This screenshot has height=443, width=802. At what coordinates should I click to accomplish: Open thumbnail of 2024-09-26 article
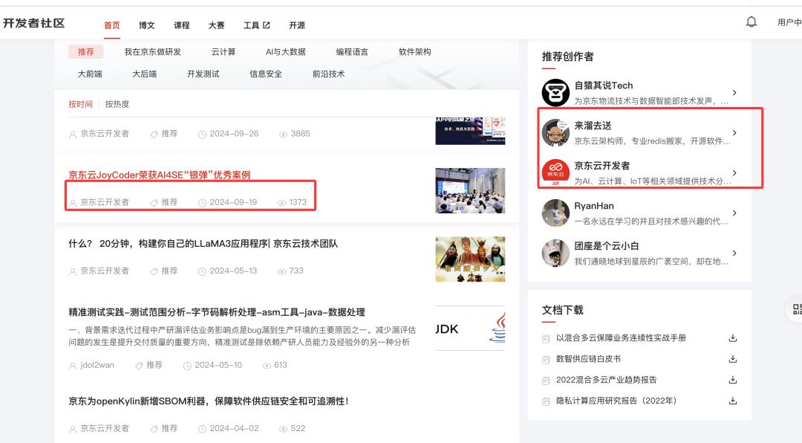click(x=470, y=131)
